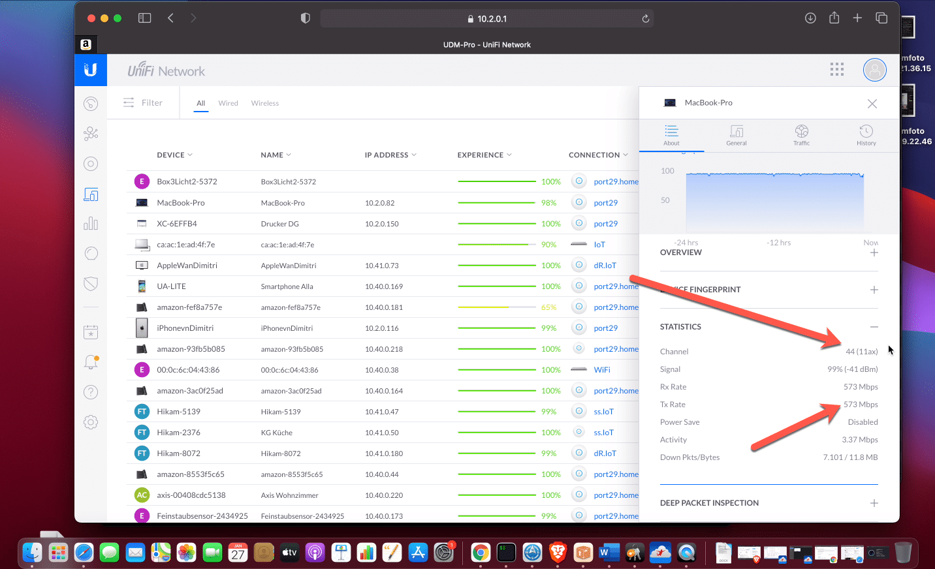The width and height of the screenshot is (935, 569).
Task: Switch to the About tab in panel
Action: pos(671,135)
